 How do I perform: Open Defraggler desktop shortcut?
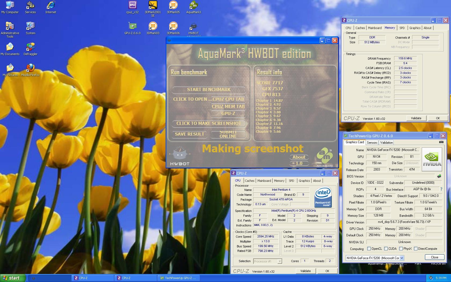click(x=30, y=49)
